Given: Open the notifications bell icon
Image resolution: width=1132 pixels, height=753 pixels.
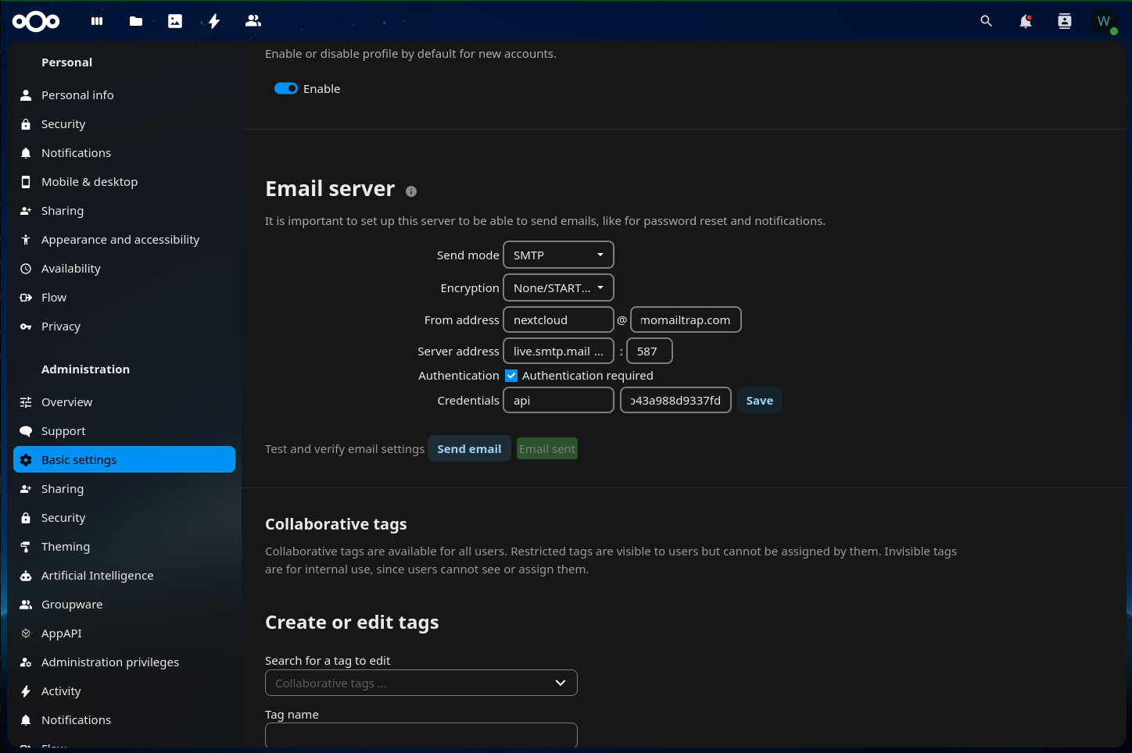Looking at the screenshot, I should click(1026, 21).
